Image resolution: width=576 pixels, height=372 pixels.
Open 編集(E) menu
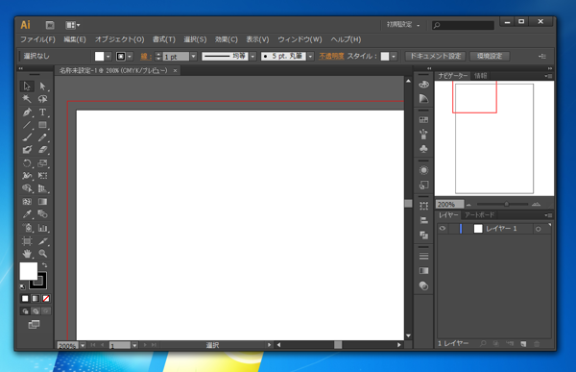(75, 39)
